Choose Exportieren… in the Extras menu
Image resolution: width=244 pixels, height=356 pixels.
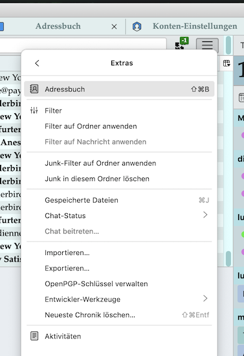click(x=119, y=268)
